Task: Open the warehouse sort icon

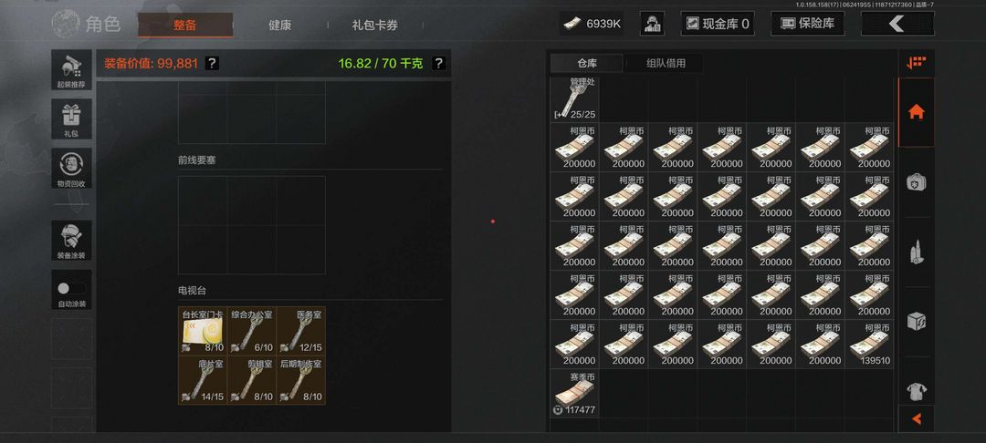Action: (x=917, y=63)
